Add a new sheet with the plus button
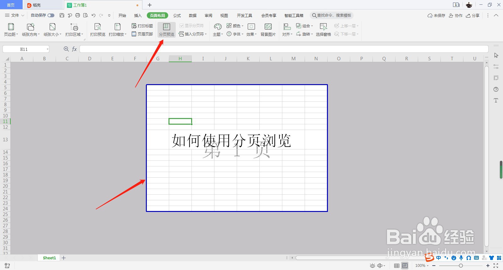The image size is (503, 270). [x=64, y=258]
